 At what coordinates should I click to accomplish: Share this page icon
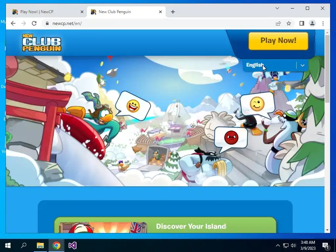[278, 23]
